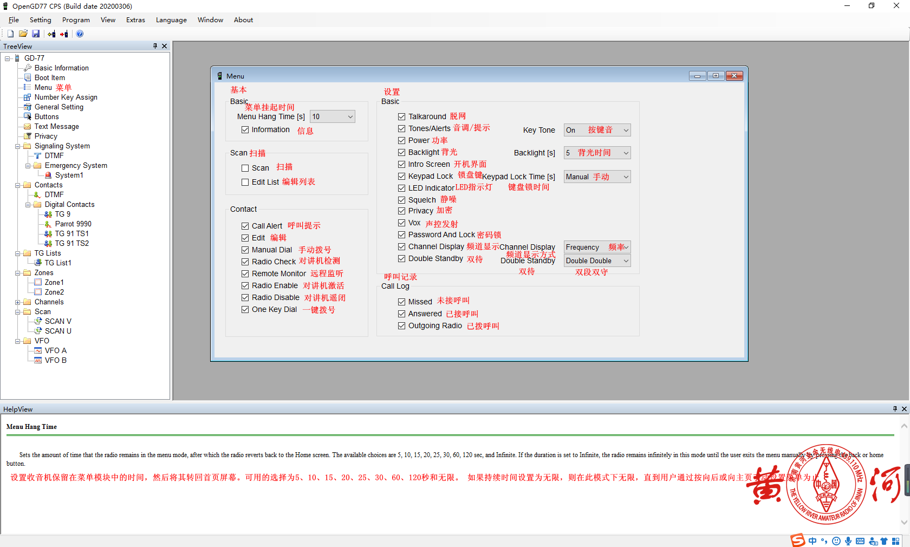Open Help via the blue question mark icon
Screen dimensions: 910x547
[x=80, y=34]
